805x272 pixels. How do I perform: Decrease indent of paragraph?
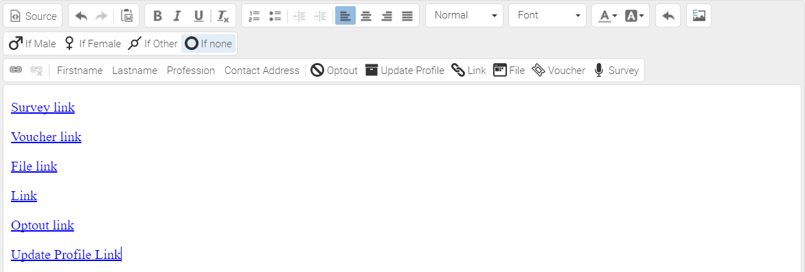click(x=299, y=16)
